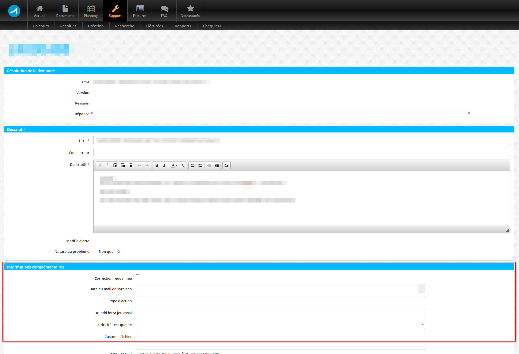
Task: Go to the Factures section
Action: coord(140,11)
